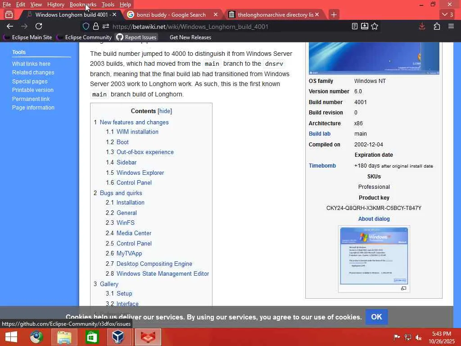Click the site security padlock icon
The height and width of the screenshot is (346, 461).
(96, 27)
